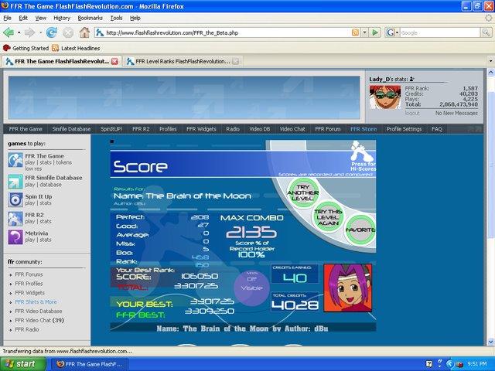This screenshot has width=495, height=371.
Task: Open the History menu
Action: [x=62, y=19]
